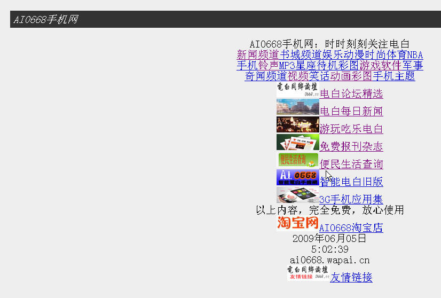This screenshot has width=441, height=298.
Task: Open the 新闻频道 navigation link
Action: [x=258, y=54]
